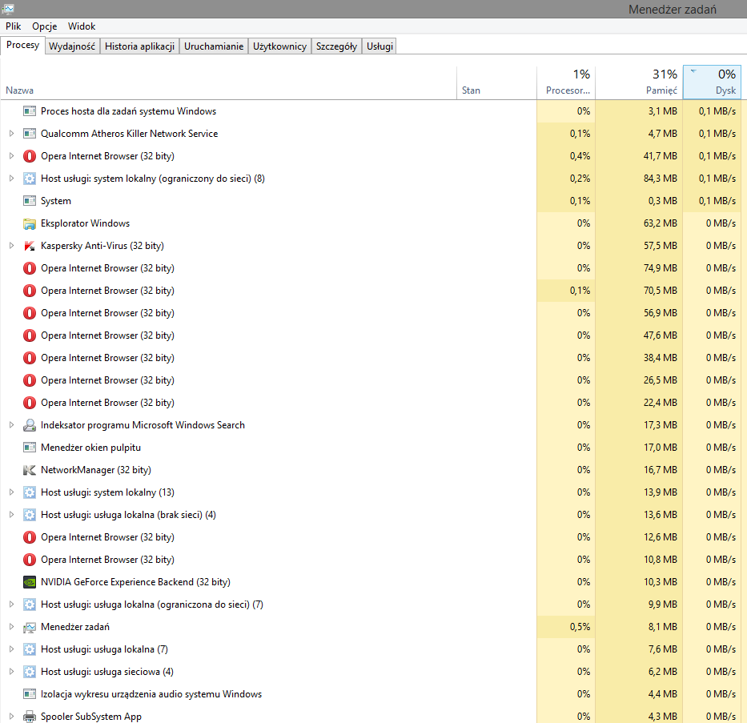Click the 63,2 MB memory value
747x723 pixels.
(x=661, y=223)
